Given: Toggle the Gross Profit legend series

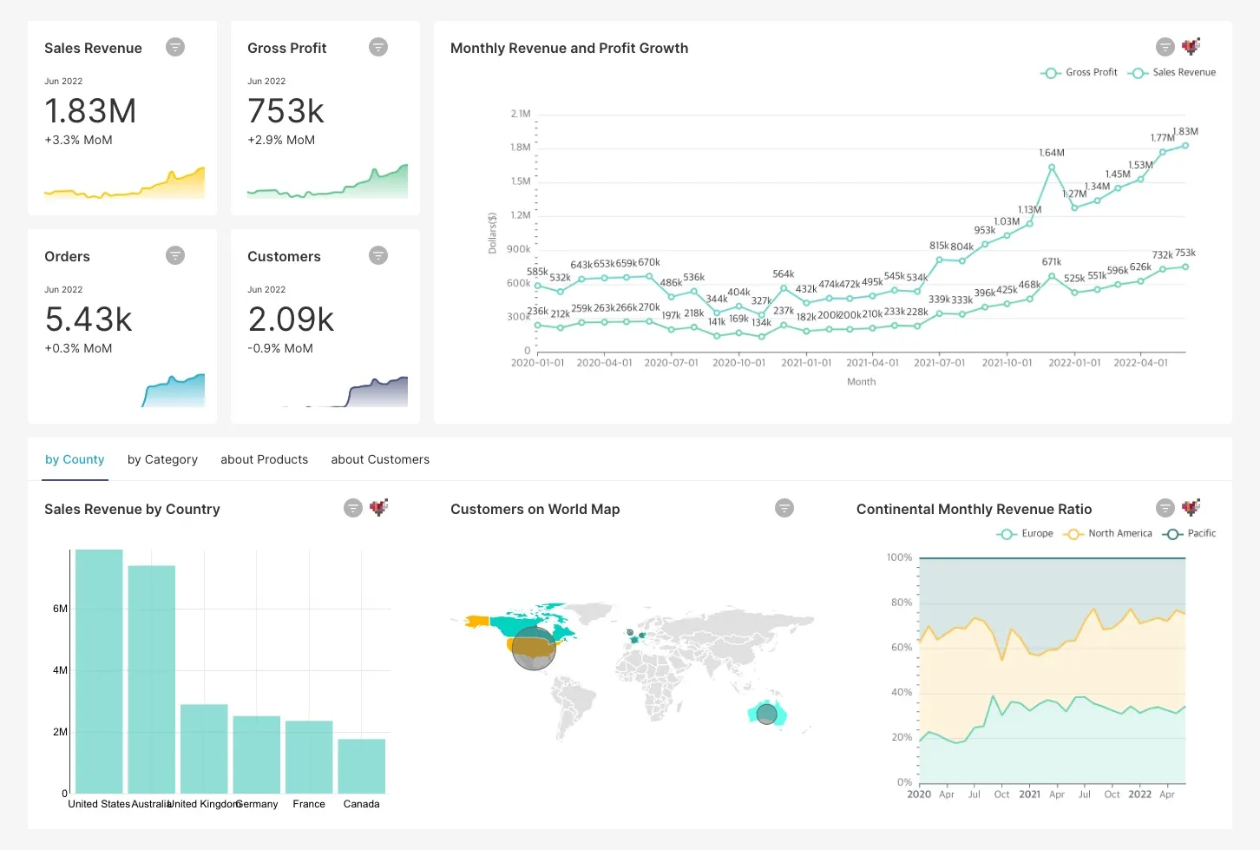Looking at the screenshot, I should [x=1080, y=73].
